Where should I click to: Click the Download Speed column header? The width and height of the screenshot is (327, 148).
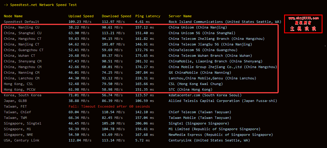(x=116, y=16)
